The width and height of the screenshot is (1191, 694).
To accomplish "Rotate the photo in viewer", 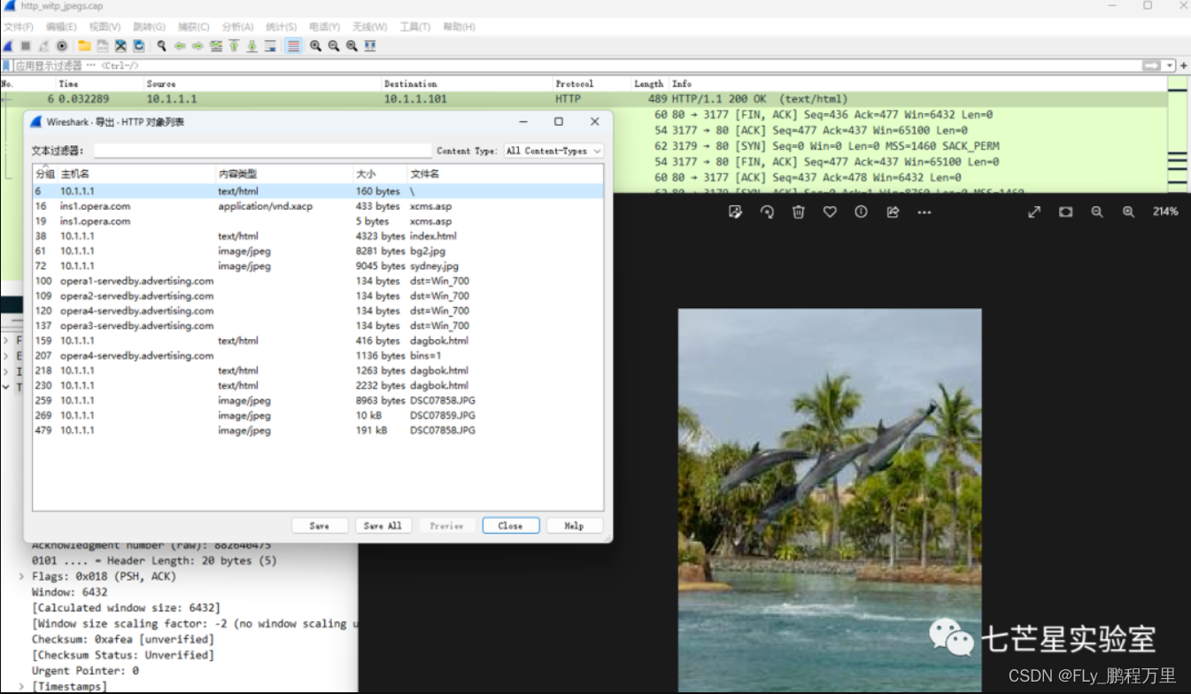I will tap(767, 212).
